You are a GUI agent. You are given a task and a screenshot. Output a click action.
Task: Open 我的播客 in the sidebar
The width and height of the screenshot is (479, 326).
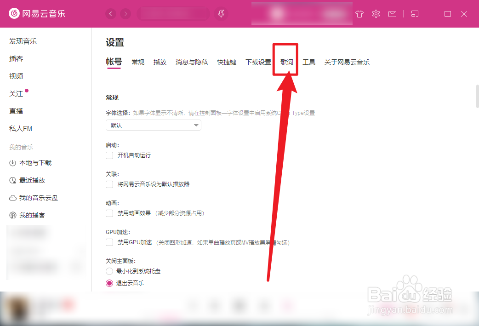pos(32,215)
